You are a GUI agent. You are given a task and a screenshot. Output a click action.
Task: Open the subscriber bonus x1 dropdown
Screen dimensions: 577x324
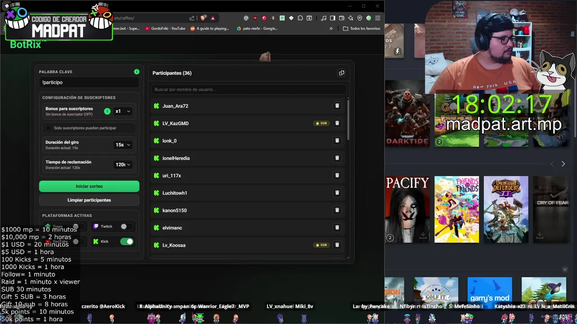123,111
